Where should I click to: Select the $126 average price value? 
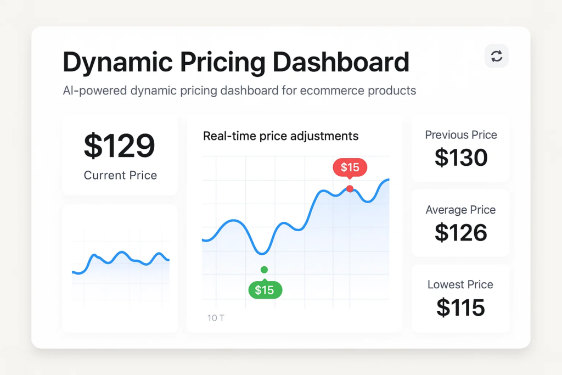(x=460, y=233)
